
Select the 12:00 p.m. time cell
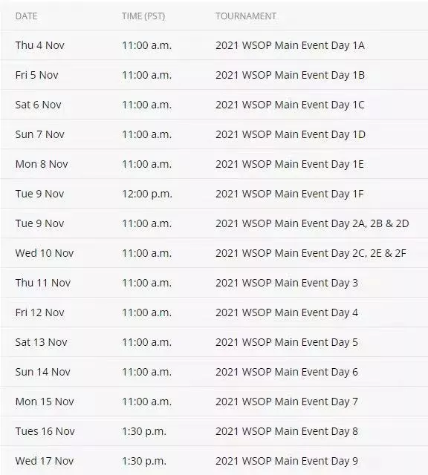147,194
